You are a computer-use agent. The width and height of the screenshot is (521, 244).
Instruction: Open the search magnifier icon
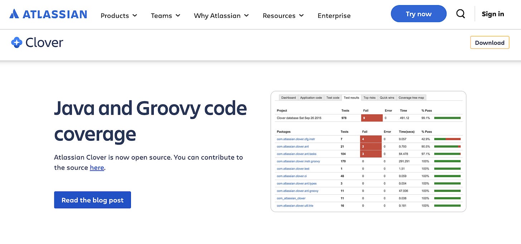[x=461, y=14]
